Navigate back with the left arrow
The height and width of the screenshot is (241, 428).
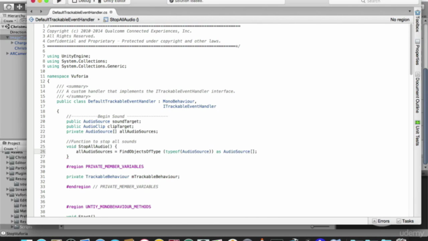pos(31,11)
